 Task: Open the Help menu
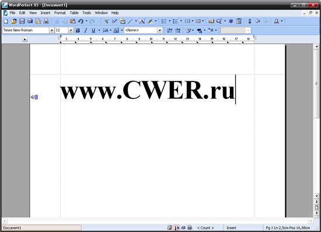[115, 13]
